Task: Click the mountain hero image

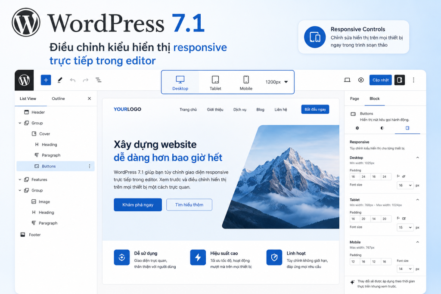Action: 281,177
